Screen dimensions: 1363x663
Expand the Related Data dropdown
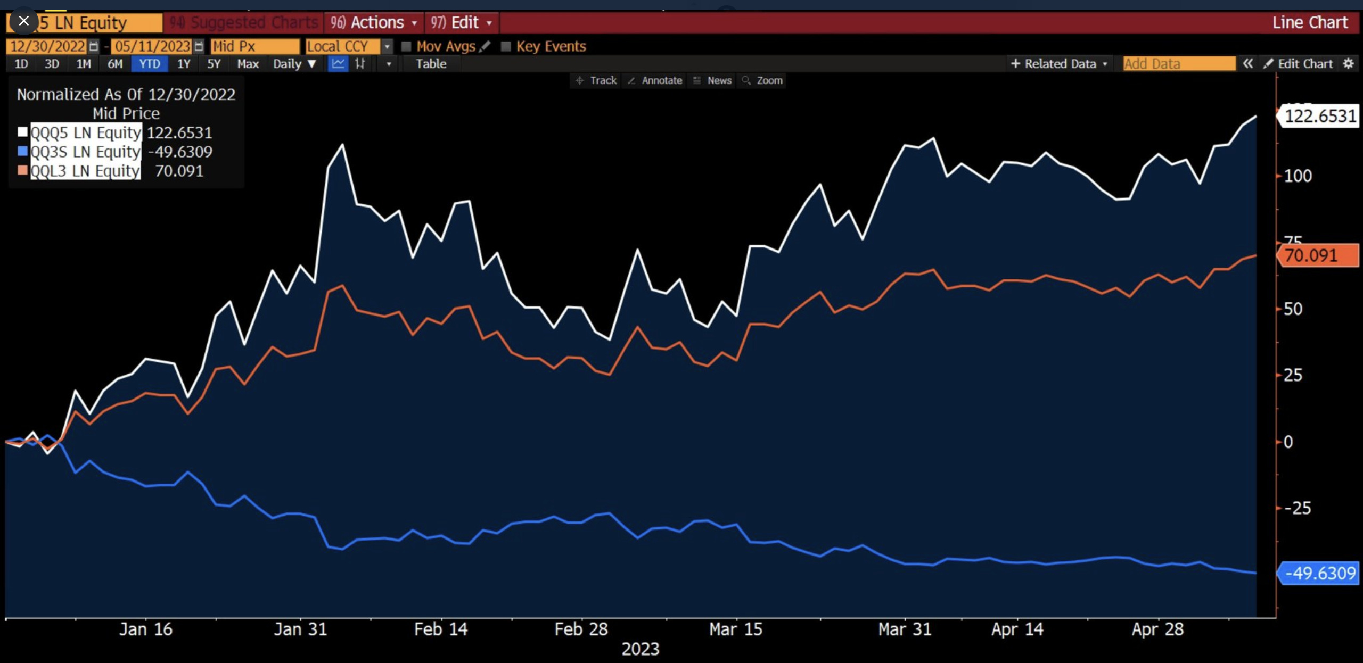(x=1060, y=64)
